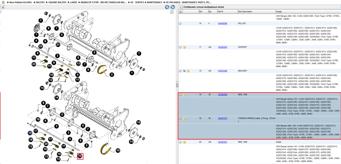Open part number 87643386 link
The image size is (341, 164).
222,71
